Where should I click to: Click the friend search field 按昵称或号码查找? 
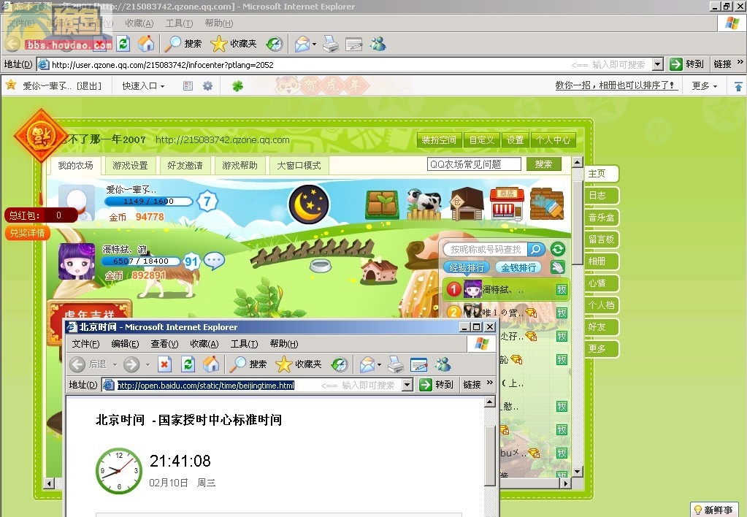(x=485, y=249)
